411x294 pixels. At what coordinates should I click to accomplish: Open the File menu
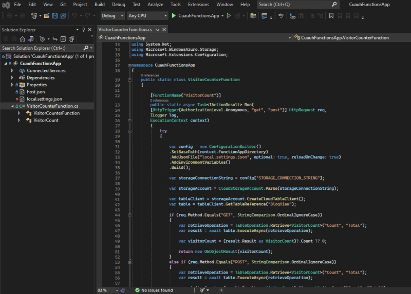17,5
